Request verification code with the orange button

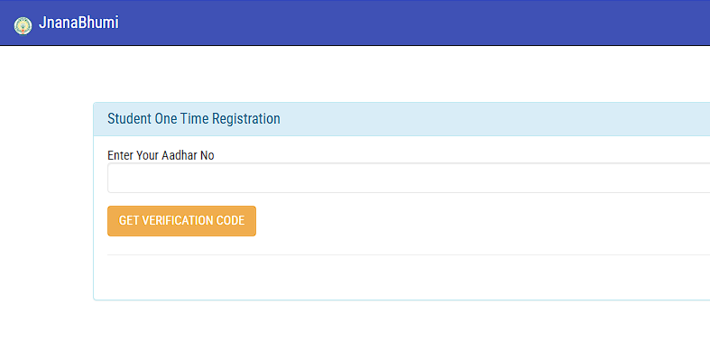pyautogui.click(x=181, y=221)
